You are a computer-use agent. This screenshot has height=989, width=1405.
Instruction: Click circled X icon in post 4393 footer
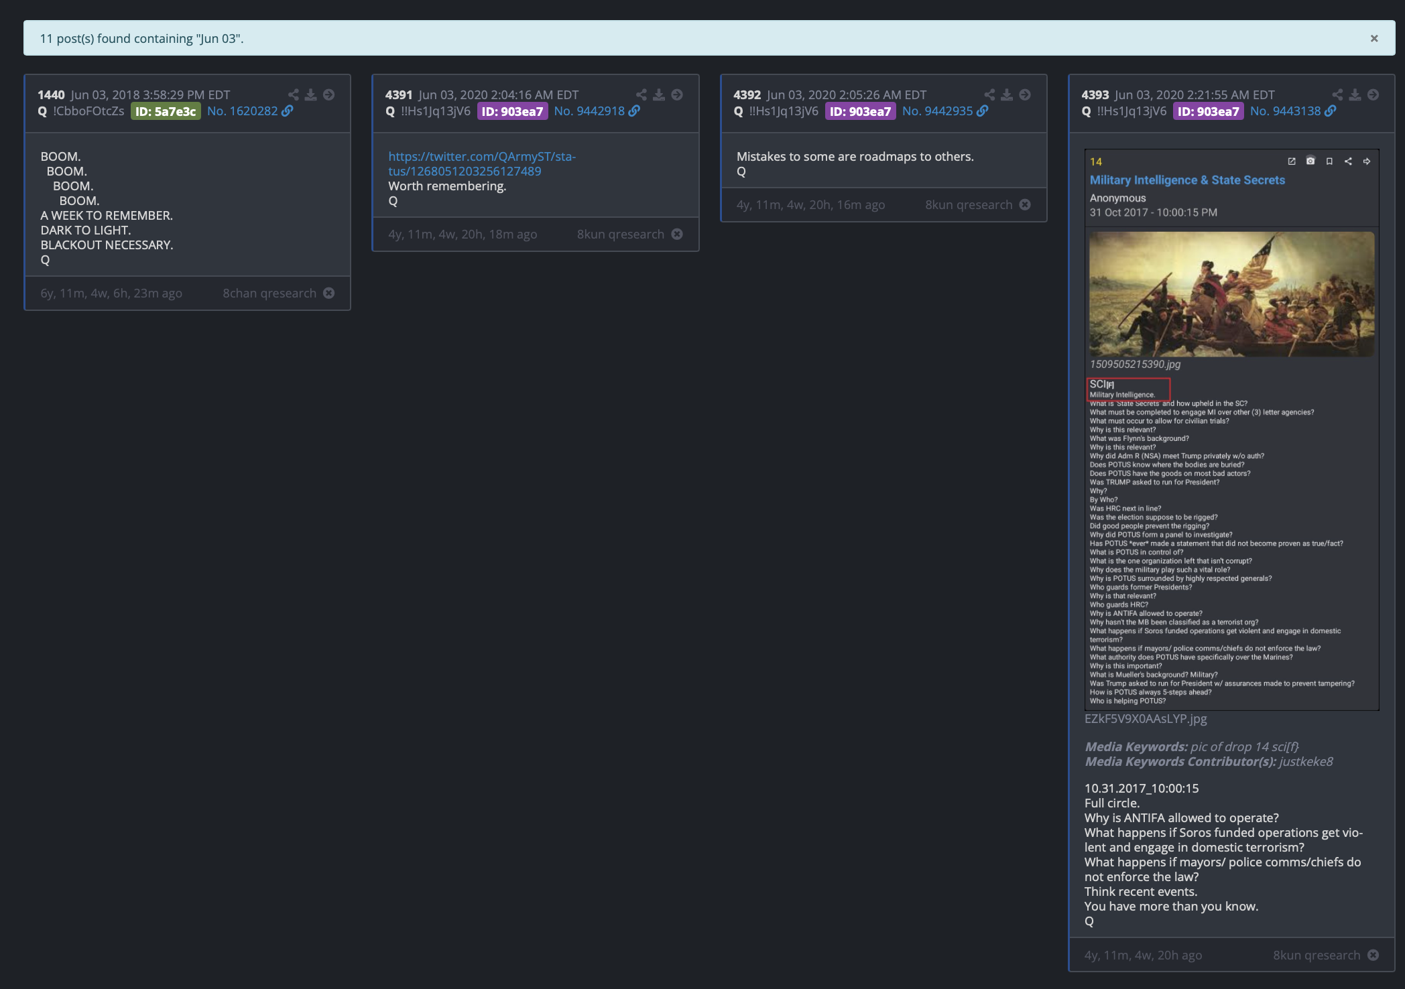click(x=1373, y=955)
